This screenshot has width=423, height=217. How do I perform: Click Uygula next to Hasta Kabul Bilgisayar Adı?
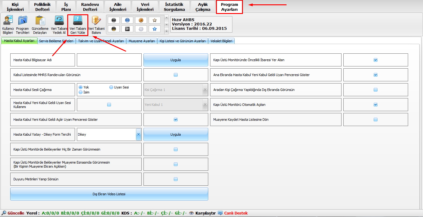(x=175, y=60)
